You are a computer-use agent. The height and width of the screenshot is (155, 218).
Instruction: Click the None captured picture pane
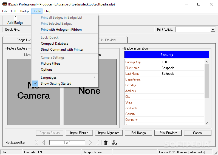coord(90,92)
